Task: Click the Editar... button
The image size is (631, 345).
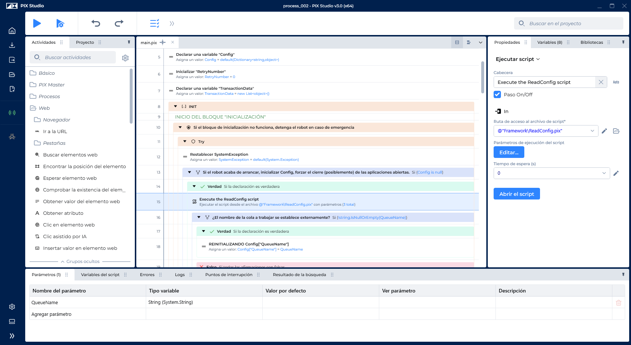Action: (x=509, y=152)
